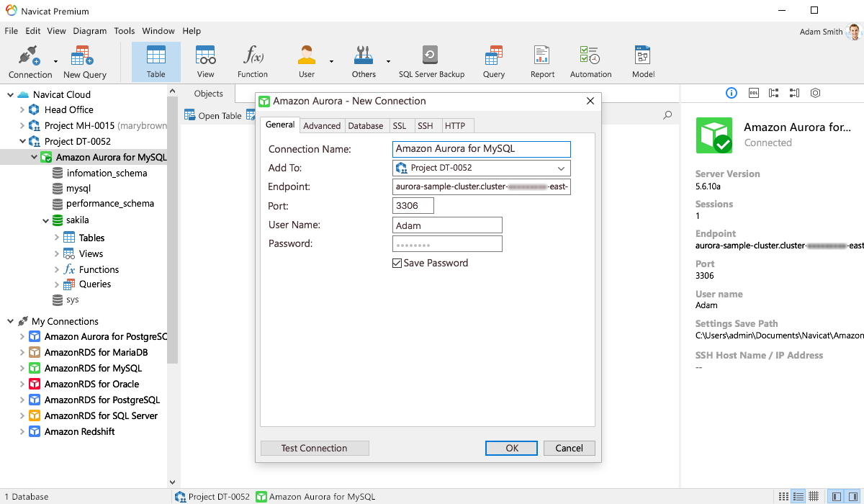The height and width of the screenshot is (504, 864).
Task: Open the Others button dropdown arrow
Action: click(388, 62)
